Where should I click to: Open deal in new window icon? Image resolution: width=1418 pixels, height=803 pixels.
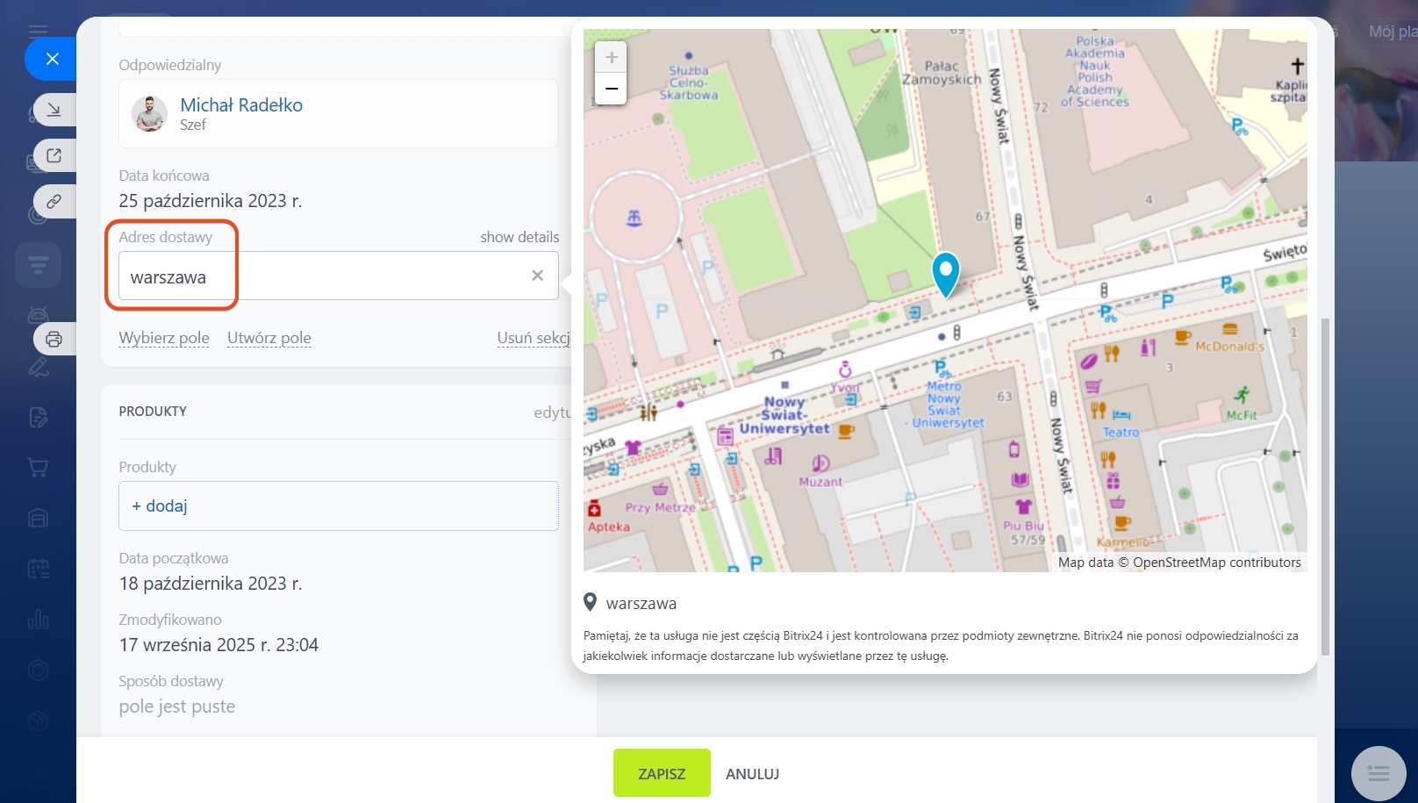coord(54,155)
